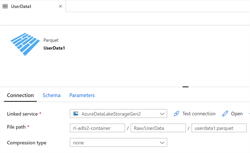
Task: Click the panel resize handle bar
Action: [185, 87]
